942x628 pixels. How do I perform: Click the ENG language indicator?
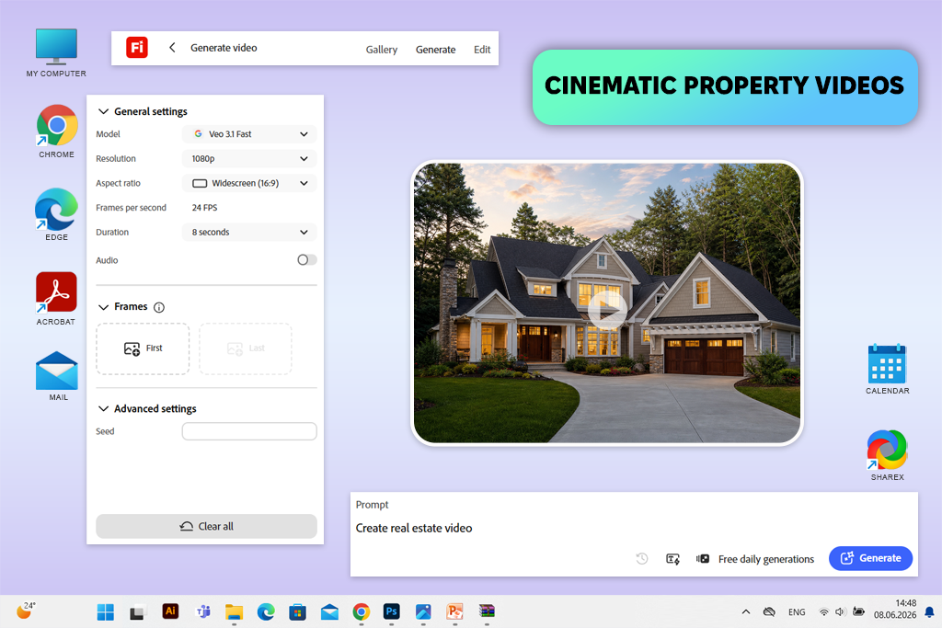pos(797,612)
